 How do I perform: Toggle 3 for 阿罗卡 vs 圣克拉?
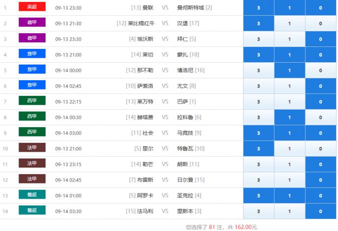click(259, 196)
